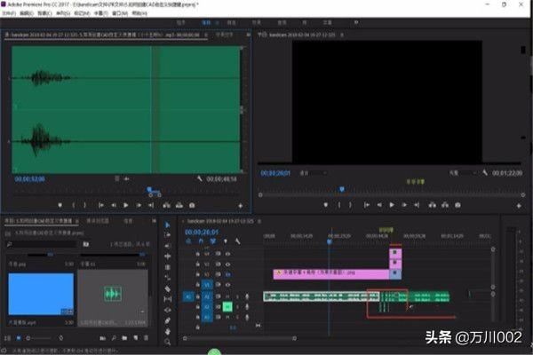Select the Zoom tool
This screenshot has width=533, height=355.
[x=167, y=342]
